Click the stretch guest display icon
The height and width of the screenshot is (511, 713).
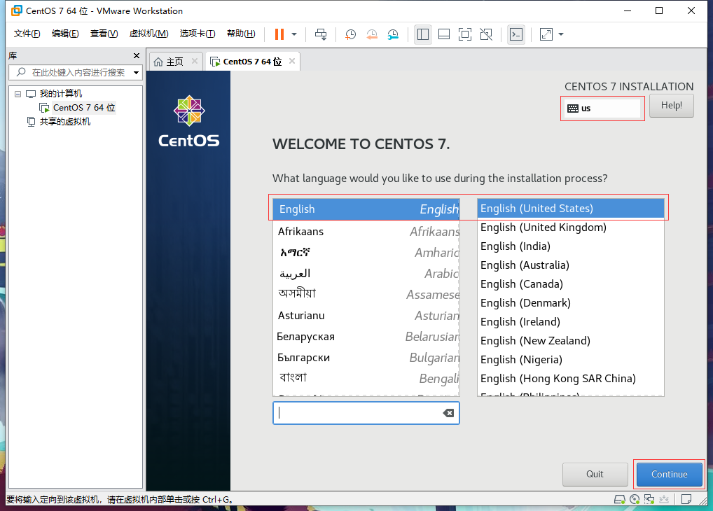546,34
